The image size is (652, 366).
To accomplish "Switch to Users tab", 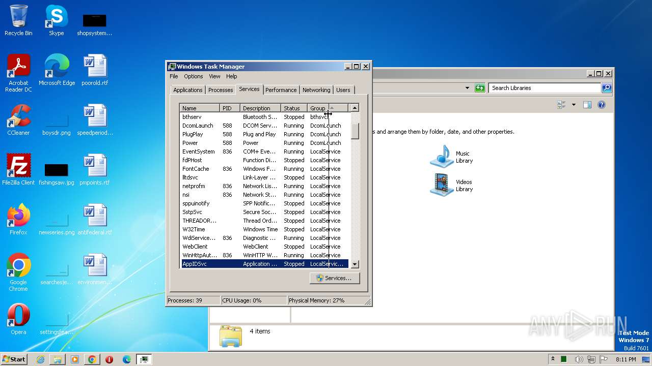I will [x=343, y=90].
